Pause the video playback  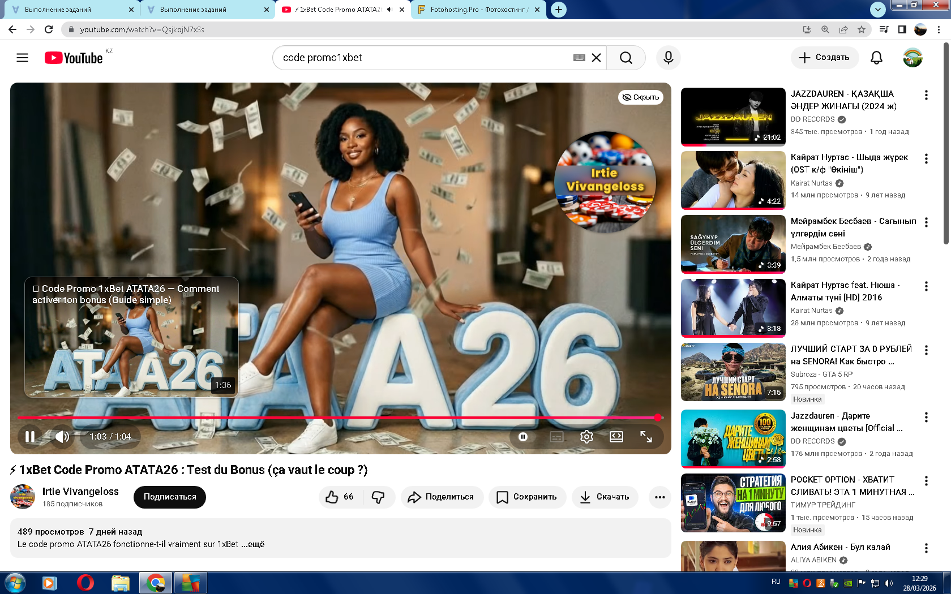point(30,437)
